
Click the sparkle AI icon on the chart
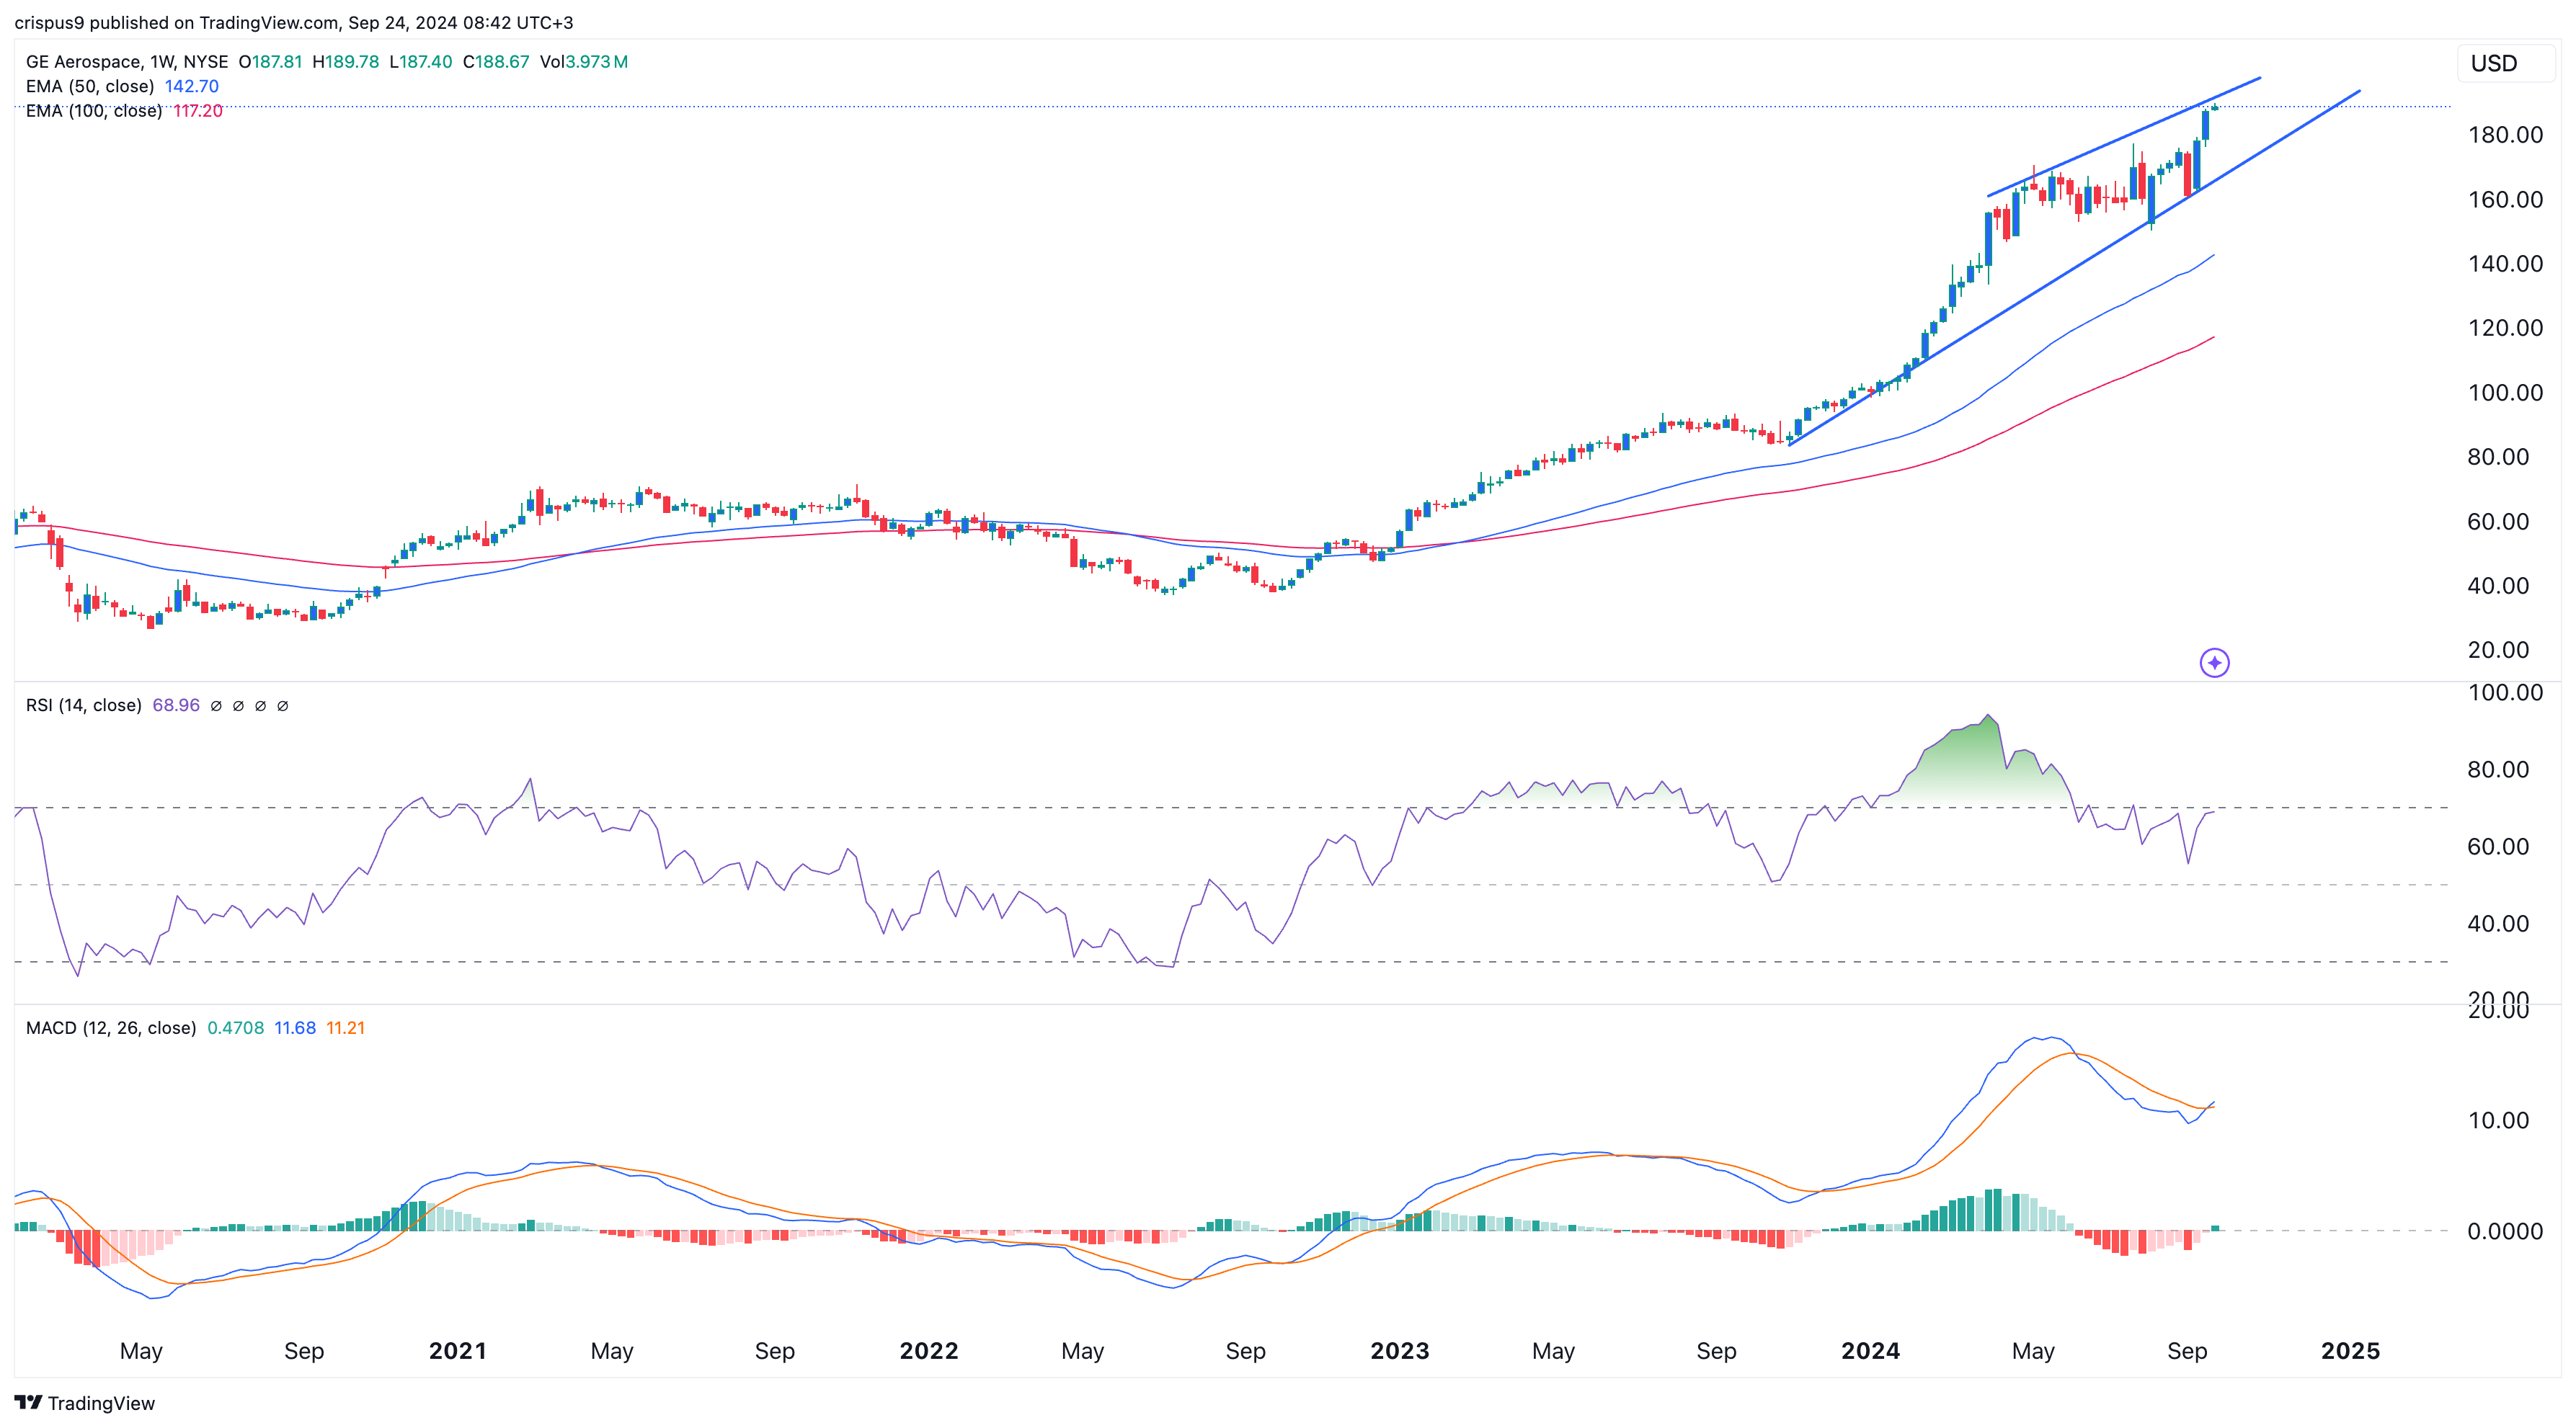coord(2214,663)
